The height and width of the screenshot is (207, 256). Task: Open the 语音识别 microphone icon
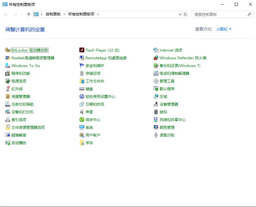pos(156,135)
